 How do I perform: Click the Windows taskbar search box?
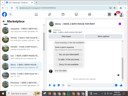pyautogui.click(x=24, y=93)
